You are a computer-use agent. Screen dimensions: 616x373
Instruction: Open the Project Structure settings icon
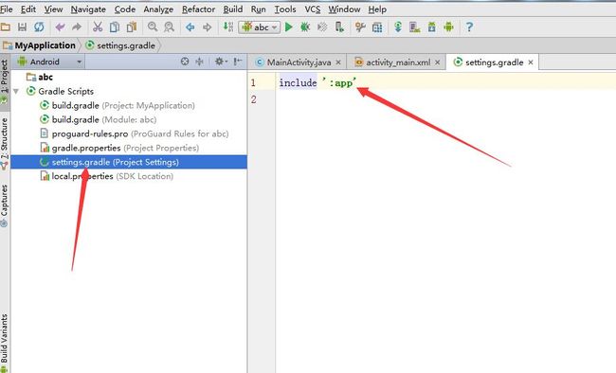point(360,27)
